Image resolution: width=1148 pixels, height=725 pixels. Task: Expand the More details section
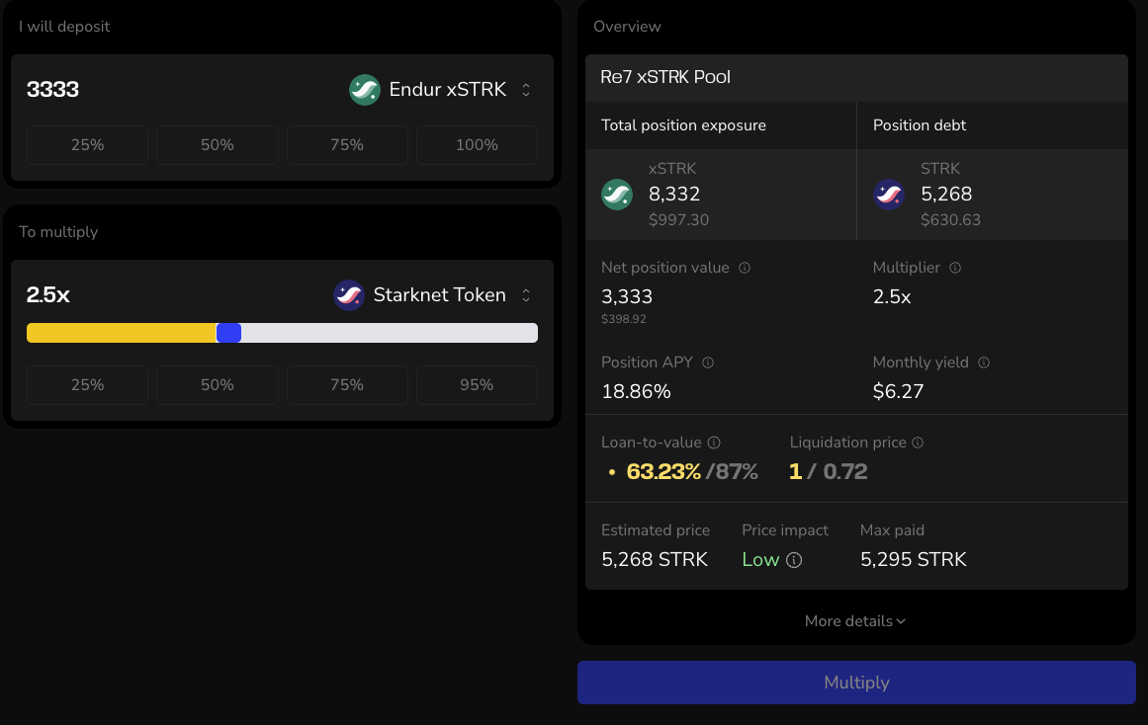855,621
